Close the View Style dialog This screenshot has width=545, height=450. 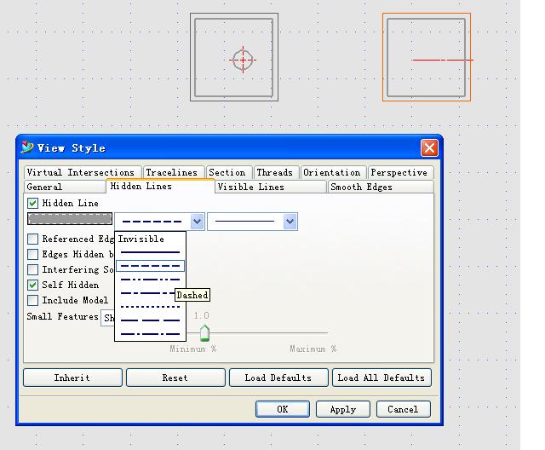point(429,148)
